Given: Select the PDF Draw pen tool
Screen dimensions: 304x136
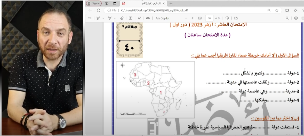Looking at the screenshot, I should (98, 18).
